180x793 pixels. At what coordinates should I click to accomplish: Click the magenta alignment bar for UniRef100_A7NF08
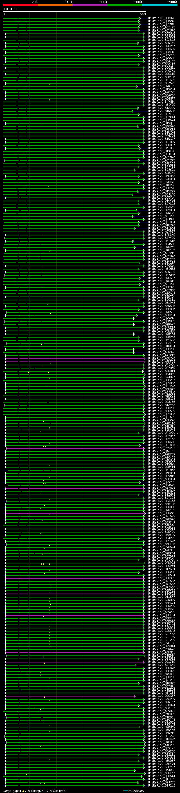(75, 362)
